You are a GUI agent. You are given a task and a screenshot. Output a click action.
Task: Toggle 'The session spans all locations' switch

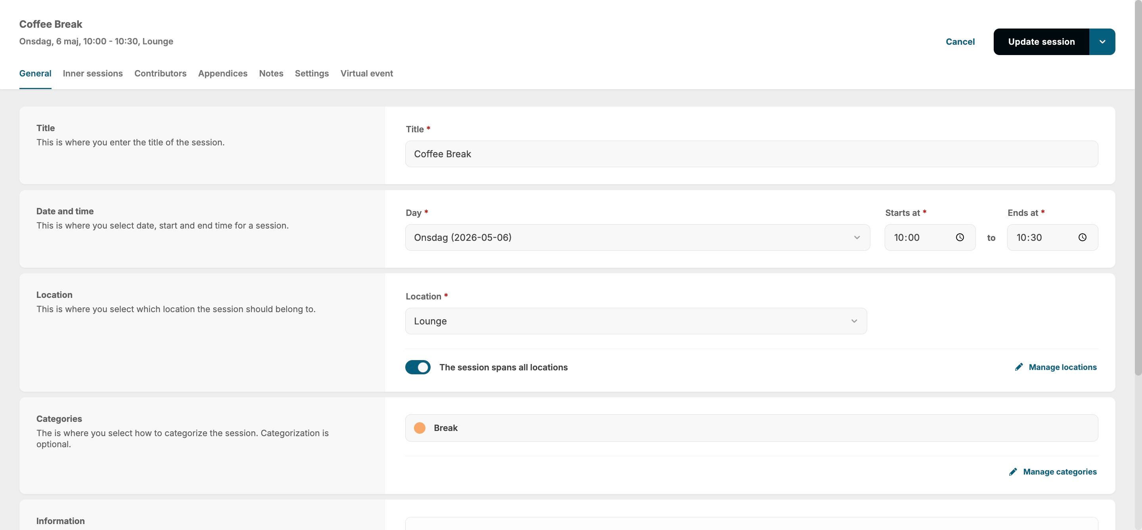418,367
